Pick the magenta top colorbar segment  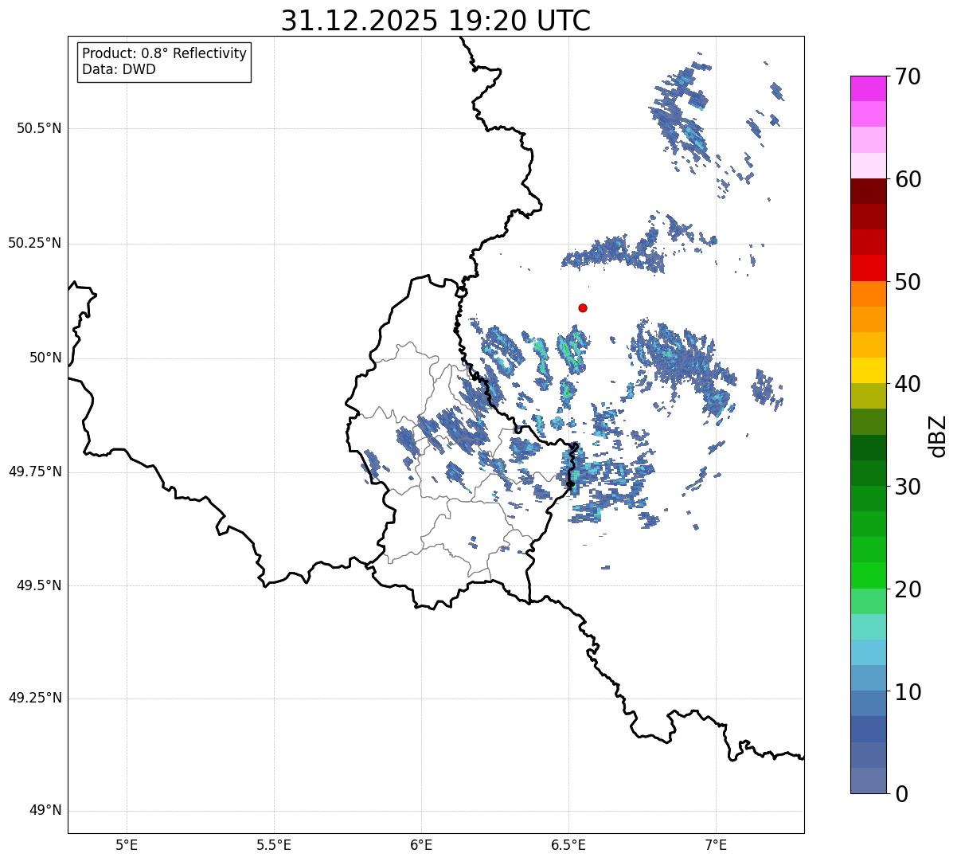[869, 88]
